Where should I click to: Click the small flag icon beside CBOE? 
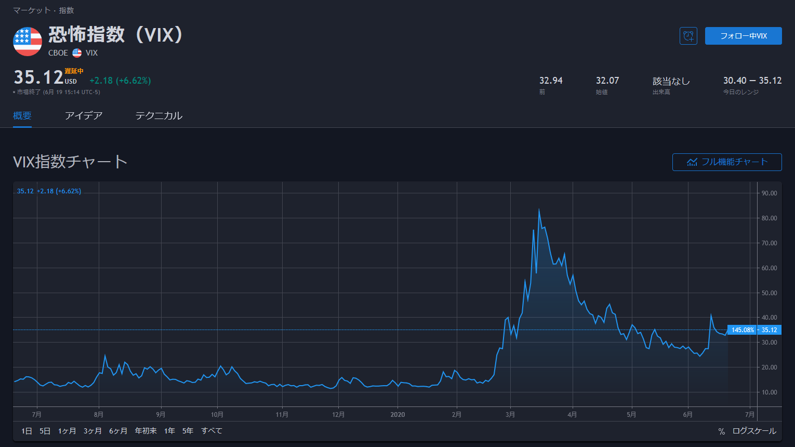(x=77, y=53)
